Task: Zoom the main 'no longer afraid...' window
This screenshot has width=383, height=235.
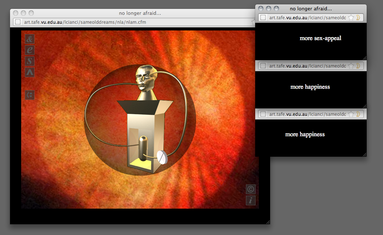Action: [31, 13]
